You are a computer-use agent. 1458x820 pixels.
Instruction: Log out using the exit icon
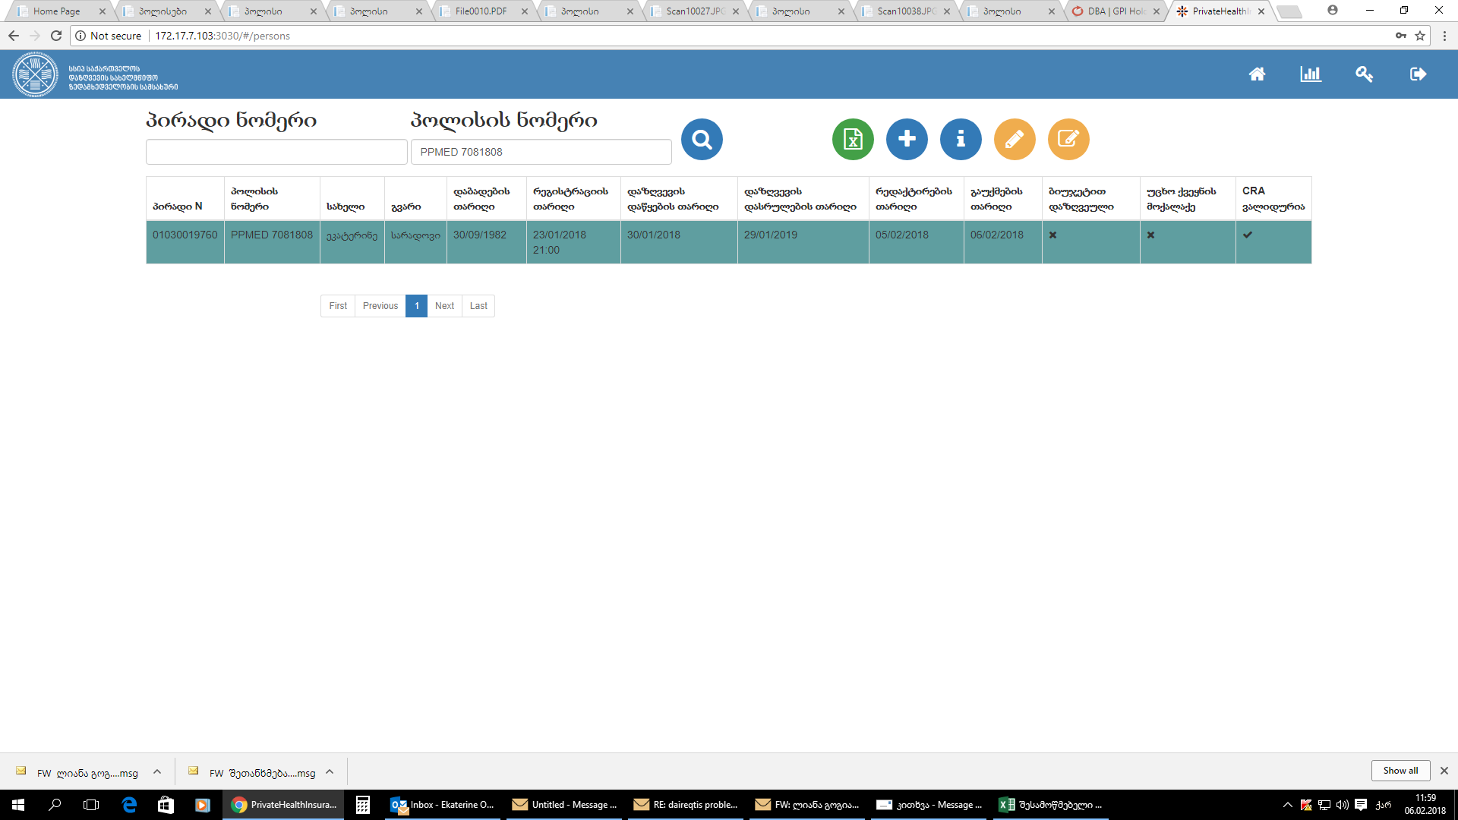(x=1418, y=74)
